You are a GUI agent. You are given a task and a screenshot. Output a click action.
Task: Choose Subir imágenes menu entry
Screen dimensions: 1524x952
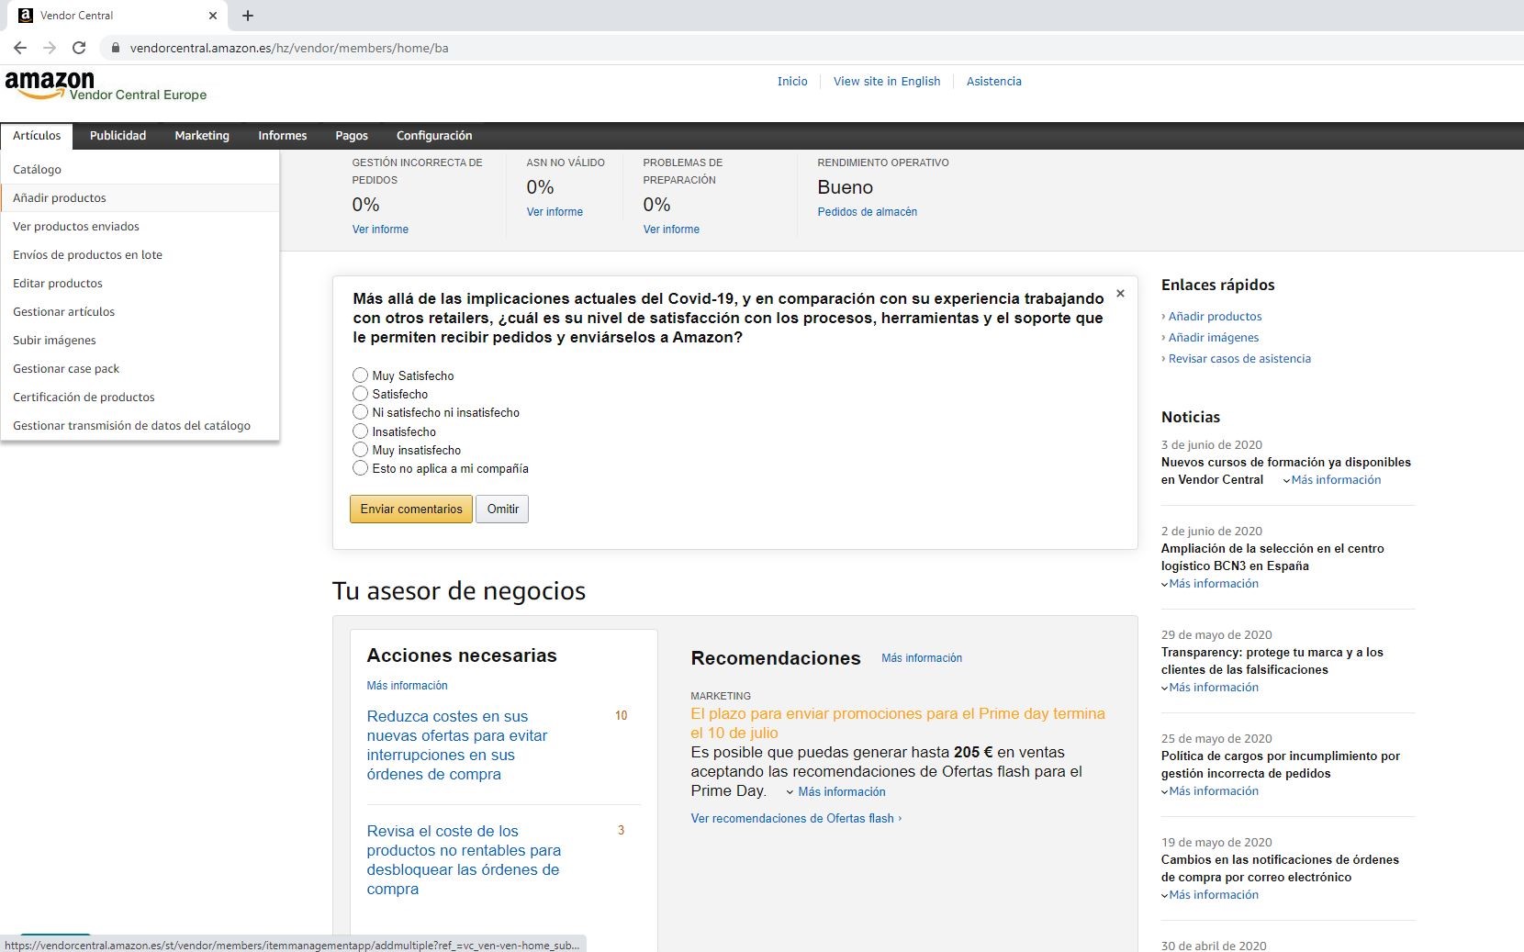140,341
